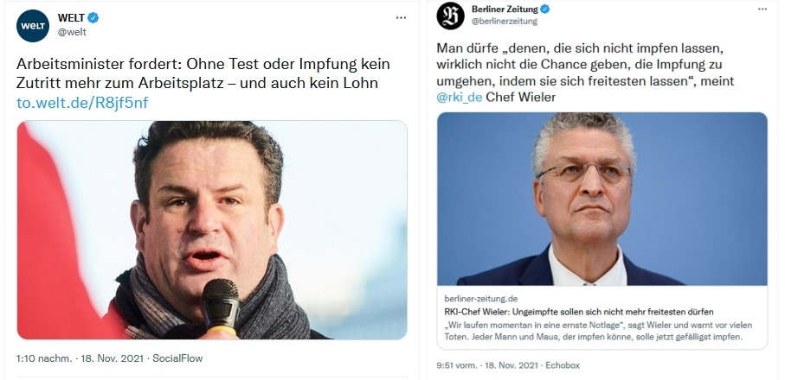This screenshot has width=785, height=380.
Task: Open the WELT profile avatar
Action: 33,25
